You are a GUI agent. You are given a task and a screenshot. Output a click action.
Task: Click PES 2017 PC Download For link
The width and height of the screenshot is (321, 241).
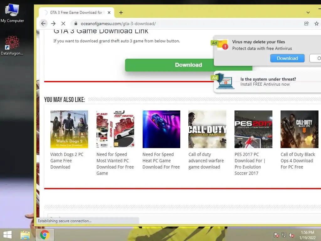250,164
